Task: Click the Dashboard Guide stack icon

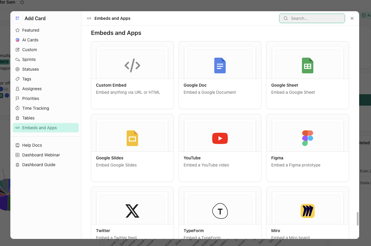Action: pyautogui.click(x=17, y=165)
